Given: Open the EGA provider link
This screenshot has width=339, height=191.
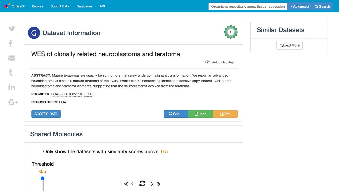Looking at the screenshot, I should click(x=88, y=94).
